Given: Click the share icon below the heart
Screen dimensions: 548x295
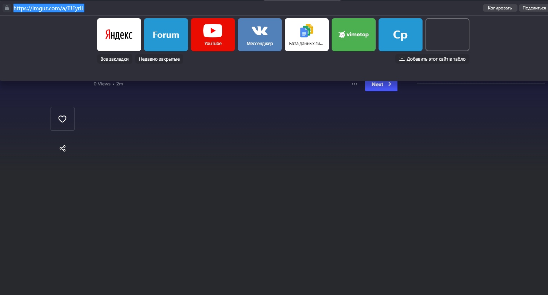Looking at the screenshot, I should (63, 149).
